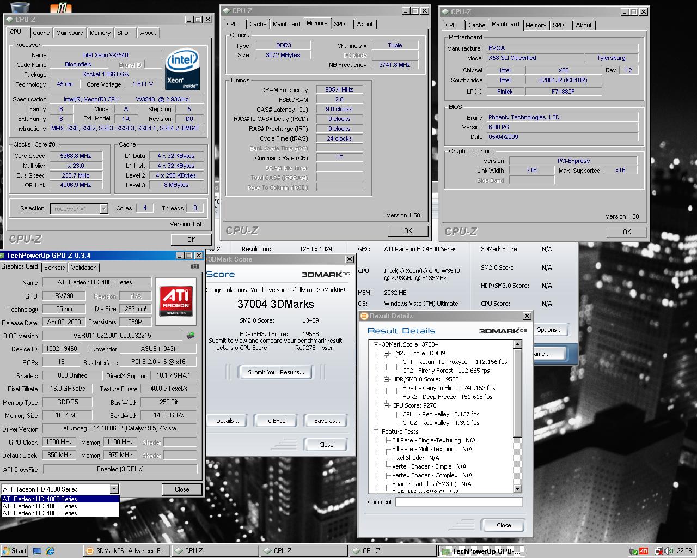Click the Details... button in 3DMark Score

pos(227,421)
